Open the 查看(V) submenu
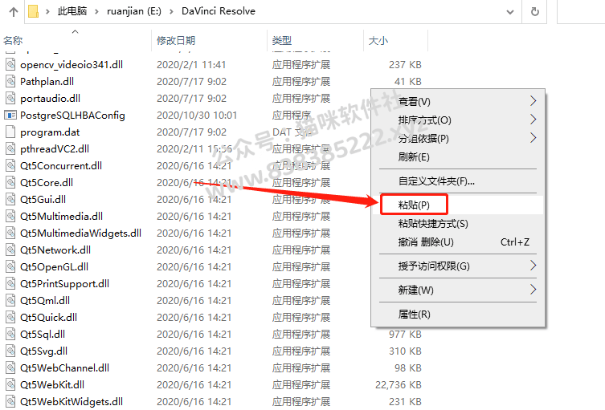This screenshot has height=410, width=605. pos(458,101)
